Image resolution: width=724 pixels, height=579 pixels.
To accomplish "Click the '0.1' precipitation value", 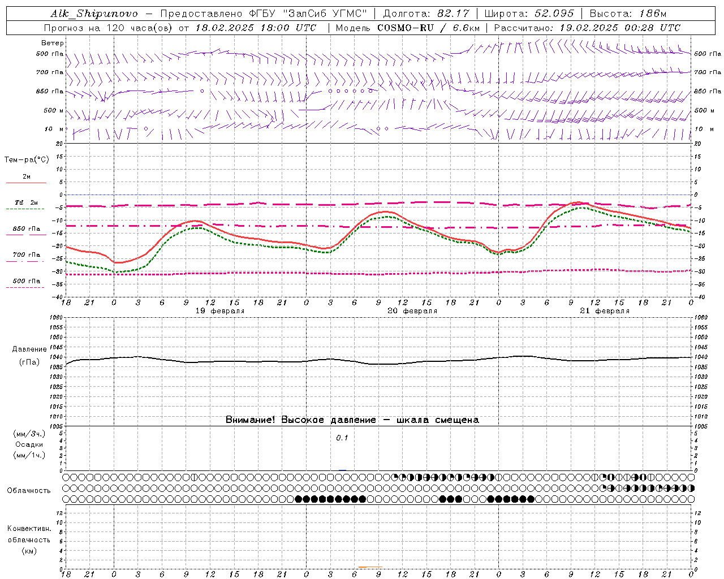I will tap(342, 438).
